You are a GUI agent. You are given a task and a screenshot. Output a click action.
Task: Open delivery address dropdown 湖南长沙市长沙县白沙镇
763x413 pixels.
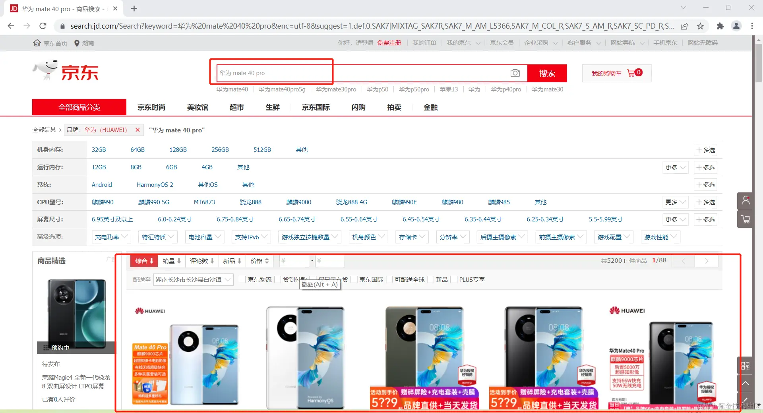pos(193,279)
